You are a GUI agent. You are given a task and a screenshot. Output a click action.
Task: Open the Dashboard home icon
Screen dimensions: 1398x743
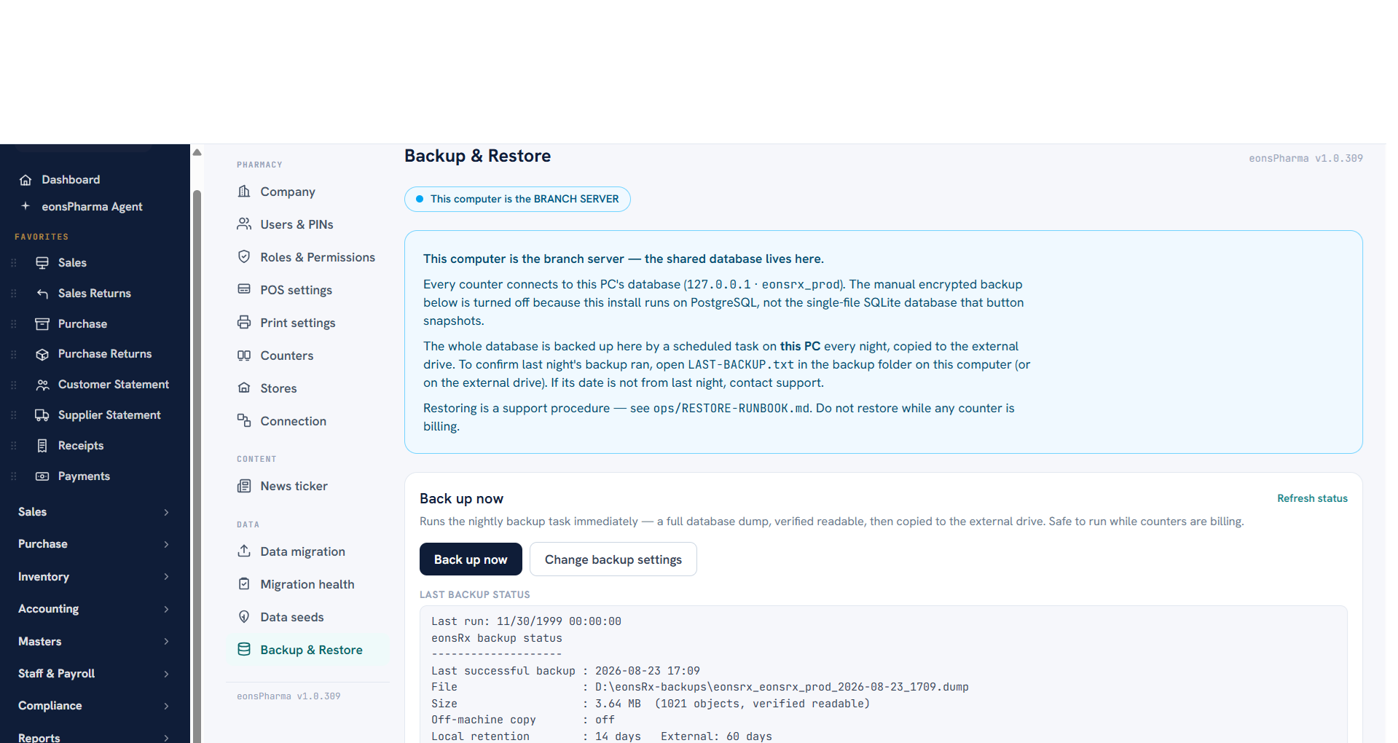[25, 180]
